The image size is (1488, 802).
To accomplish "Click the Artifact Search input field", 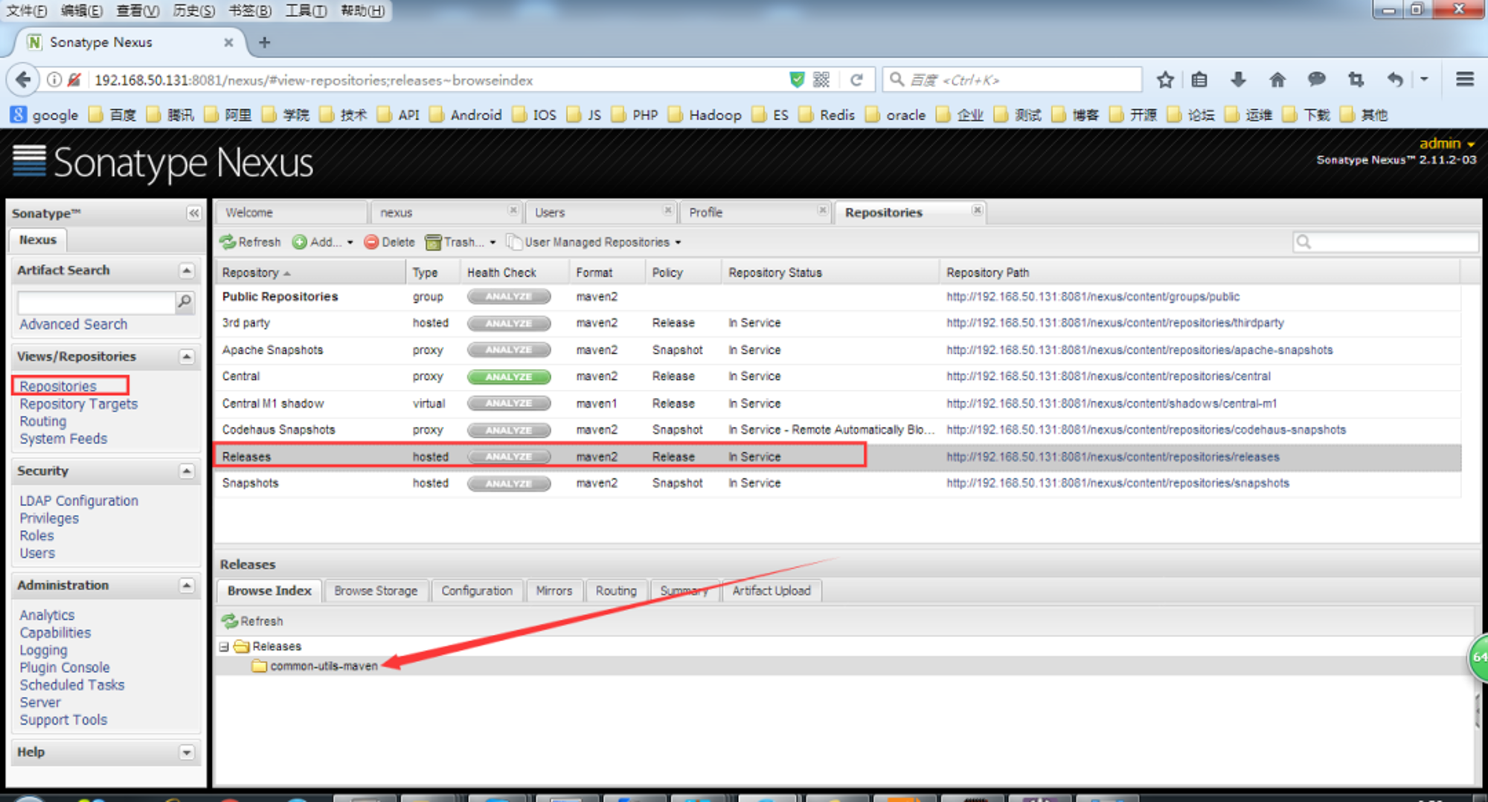I will 97,302.
